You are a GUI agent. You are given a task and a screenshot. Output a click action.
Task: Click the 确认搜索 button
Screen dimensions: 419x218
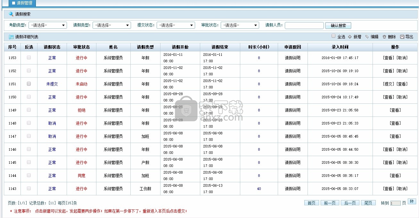338,26
